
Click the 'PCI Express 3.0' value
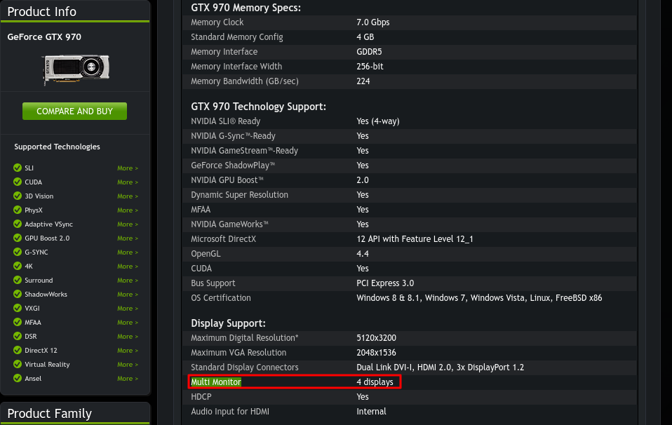click(x=385, y=283)
